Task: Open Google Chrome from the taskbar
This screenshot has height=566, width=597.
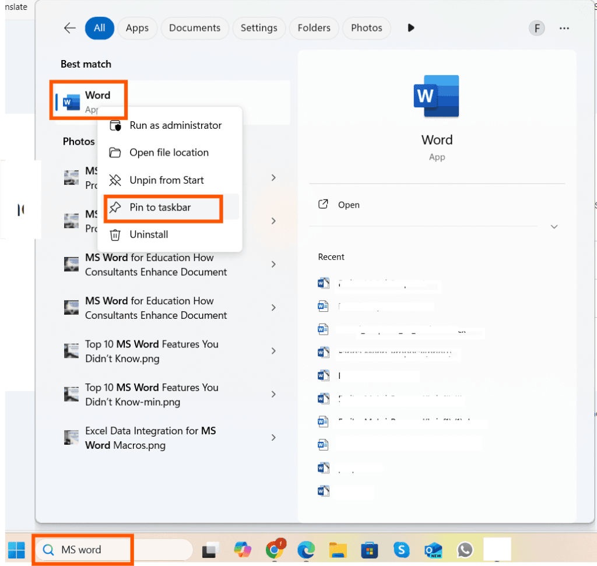Action: point(275,550)
